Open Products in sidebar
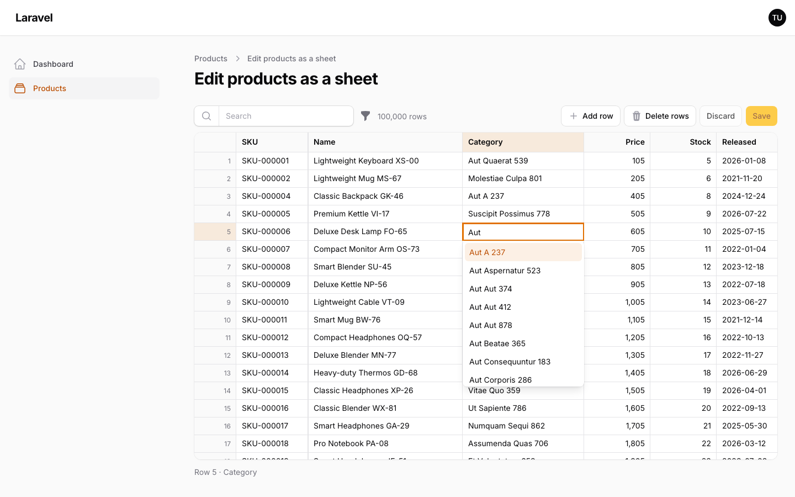The height and width of the screenshot is (497, 795). 84,88
